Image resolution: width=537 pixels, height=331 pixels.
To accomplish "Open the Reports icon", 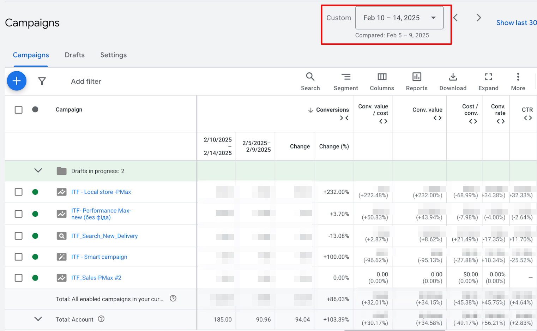I will point(416,82).
